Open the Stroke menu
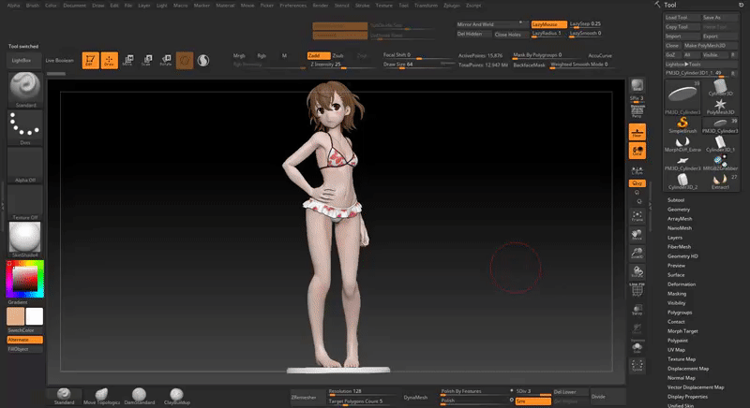Viewport: 750px width, 408px height. (362, 6)
